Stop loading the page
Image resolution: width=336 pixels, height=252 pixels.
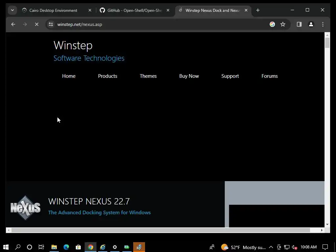pos(37,24)
